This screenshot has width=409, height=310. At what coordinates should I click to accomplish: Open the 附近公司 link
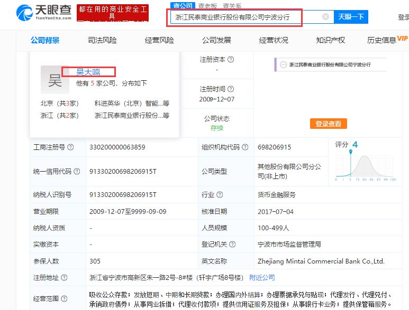click(262, 277)
